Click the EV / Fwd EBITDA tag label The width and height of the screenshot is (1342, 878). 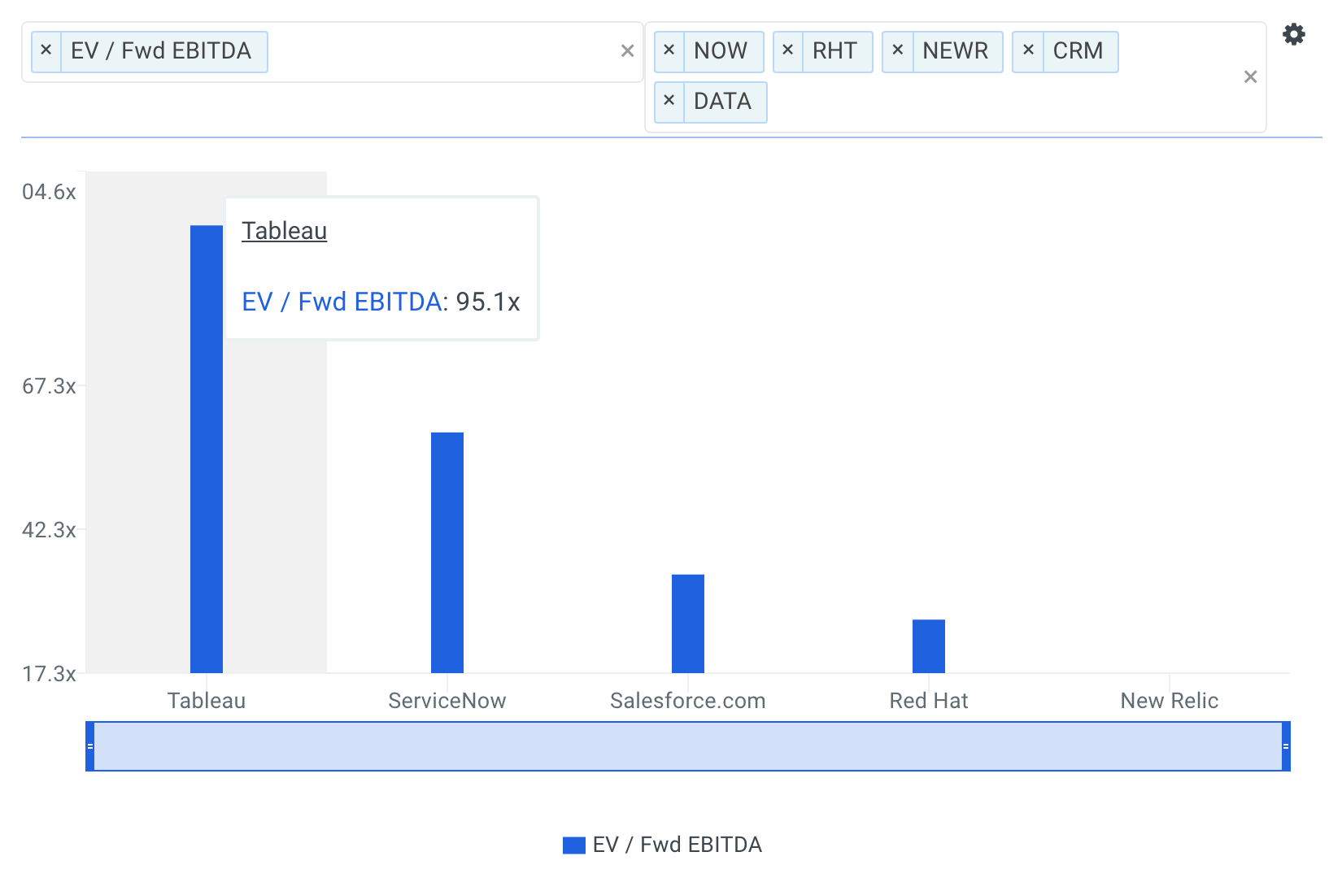[161, 51]
